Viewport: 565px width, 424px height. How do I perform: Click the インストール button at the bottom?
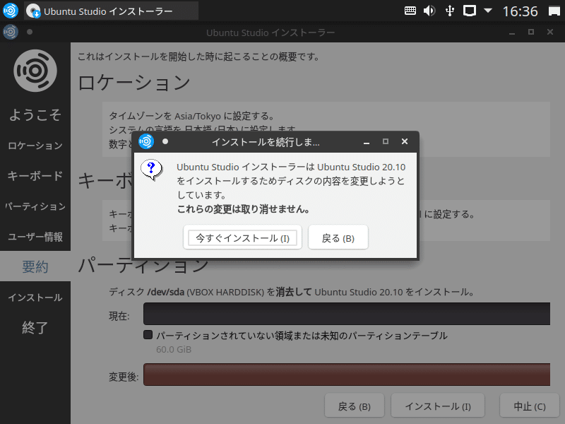tap(437, 405)
